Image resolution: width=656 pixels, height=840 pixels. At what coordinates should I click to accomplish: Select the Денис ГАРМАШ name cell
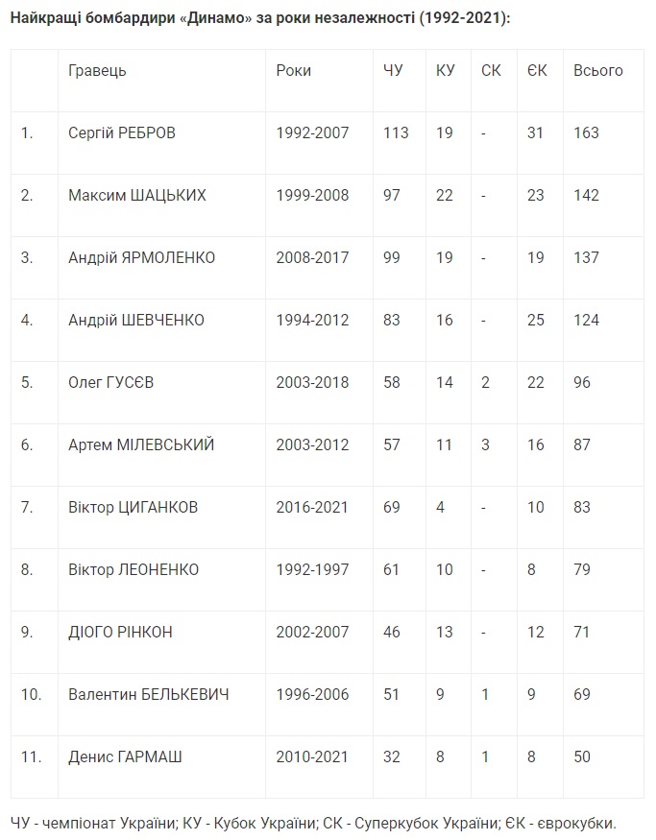(126, 756)
